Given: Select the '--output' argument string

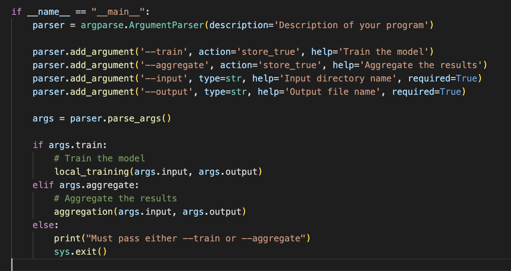Looking at the screenshot, I should pos(167,92).
